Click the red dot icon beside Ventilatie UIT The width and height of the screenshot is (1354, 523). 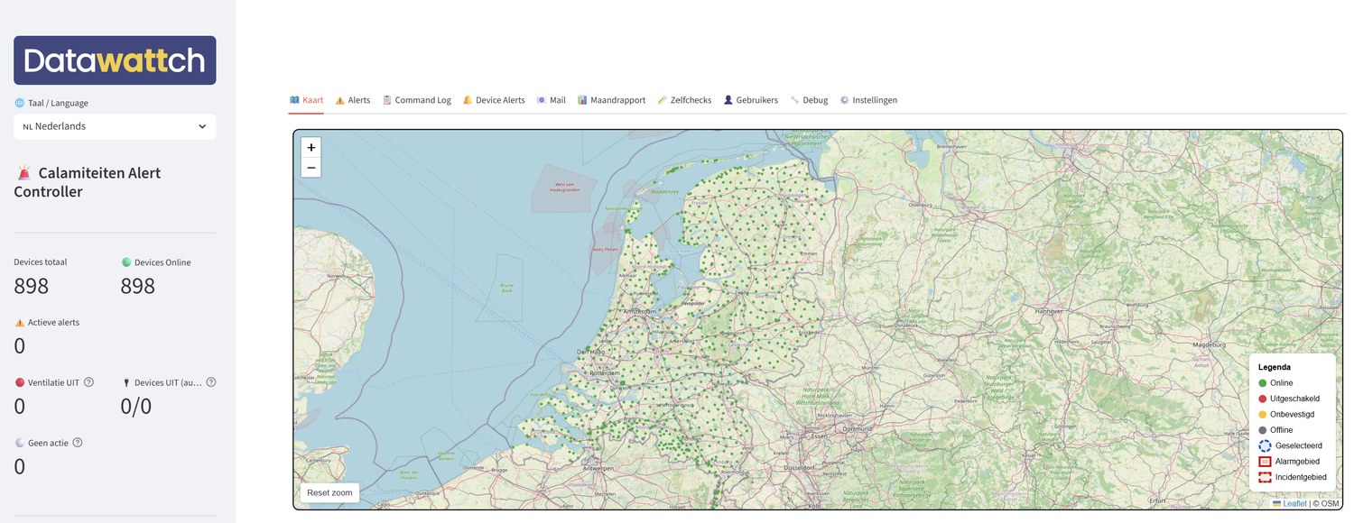(x=20, y=382)
